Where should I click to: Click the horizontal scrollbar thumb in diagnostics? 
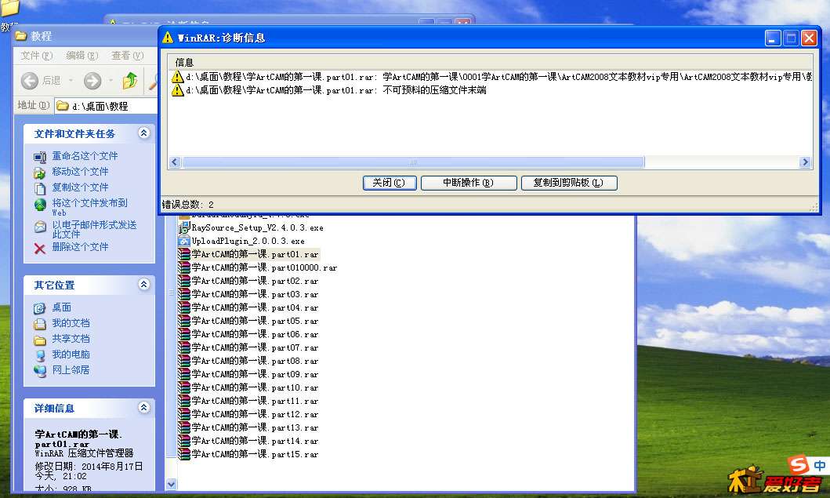point(413,162)
